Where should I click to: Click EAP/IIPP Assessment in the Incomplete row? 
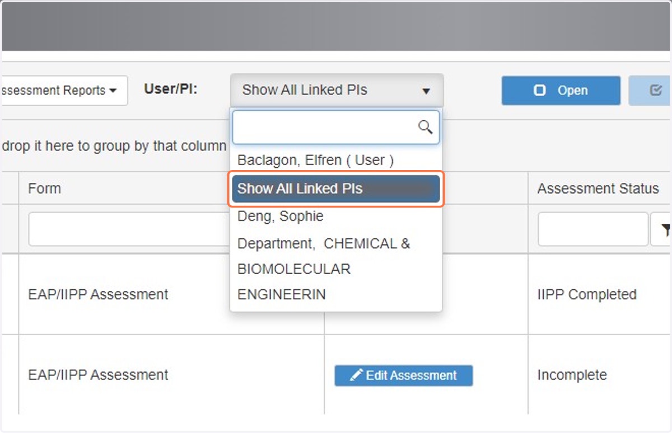click(98, 375)
